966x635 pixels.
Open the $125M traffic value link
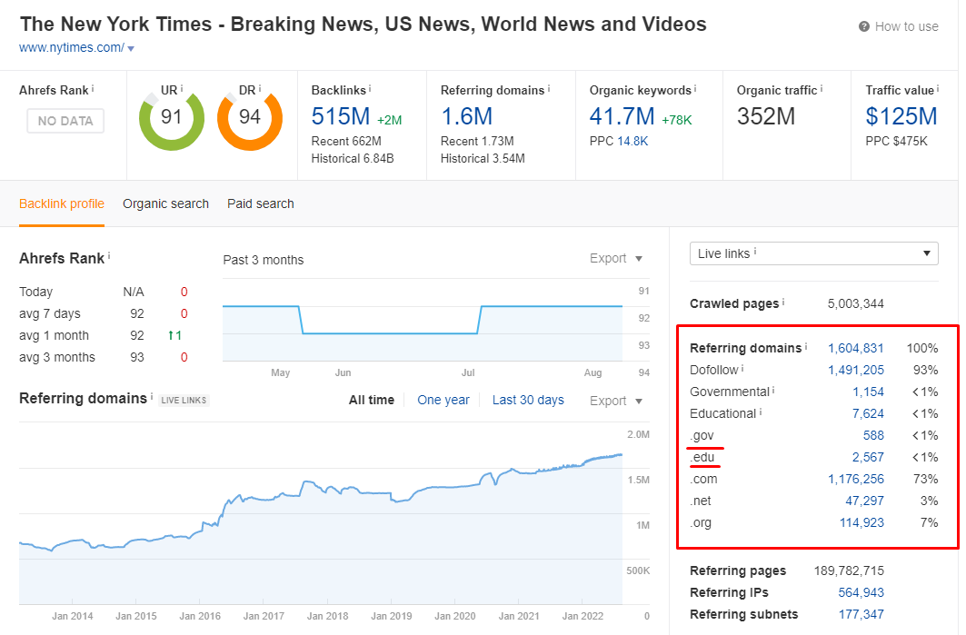coord(901,116)
